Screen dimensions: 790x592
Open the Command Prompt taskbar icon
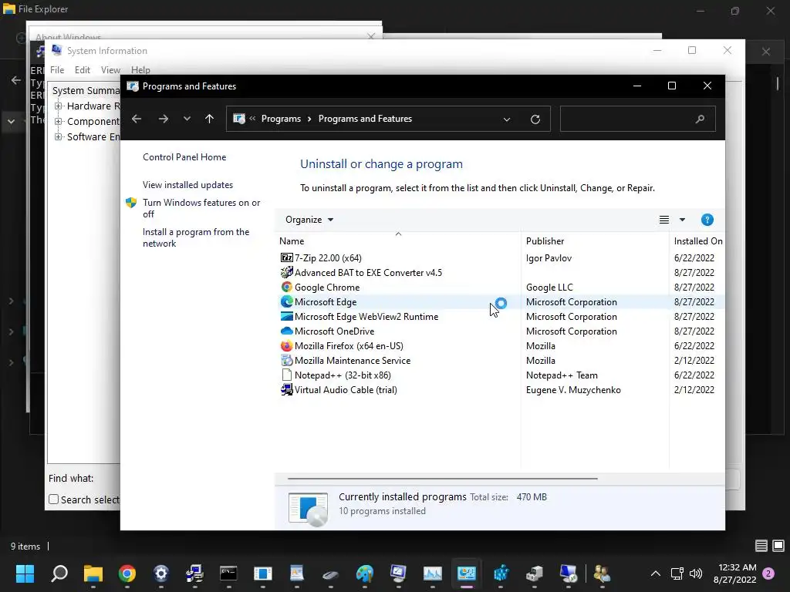(x=228, y=573)
